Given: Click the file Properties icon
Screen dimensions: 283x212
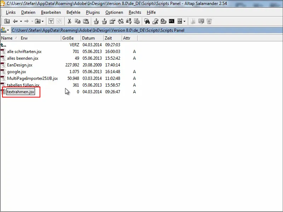Looking at the screenshot, I should coord(112,21).
